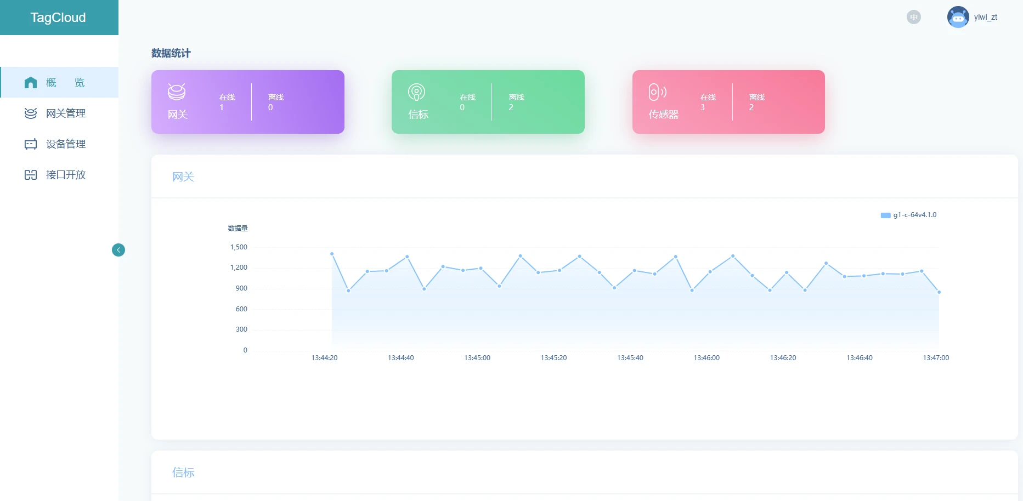Open the ylwl_zt account menu
Screen dimensions: 1023x501
[x=986, y=17]
